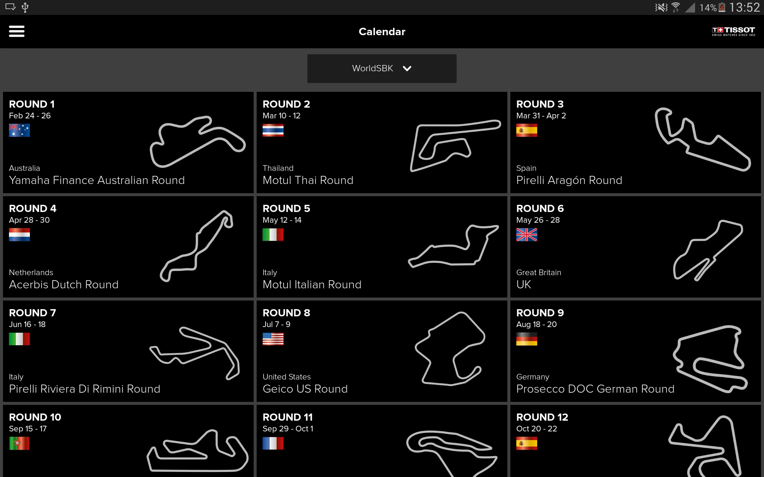764x477 pixels.
Task: Select the Dutch circuit outline in Round 4
Action: (196, 246)
